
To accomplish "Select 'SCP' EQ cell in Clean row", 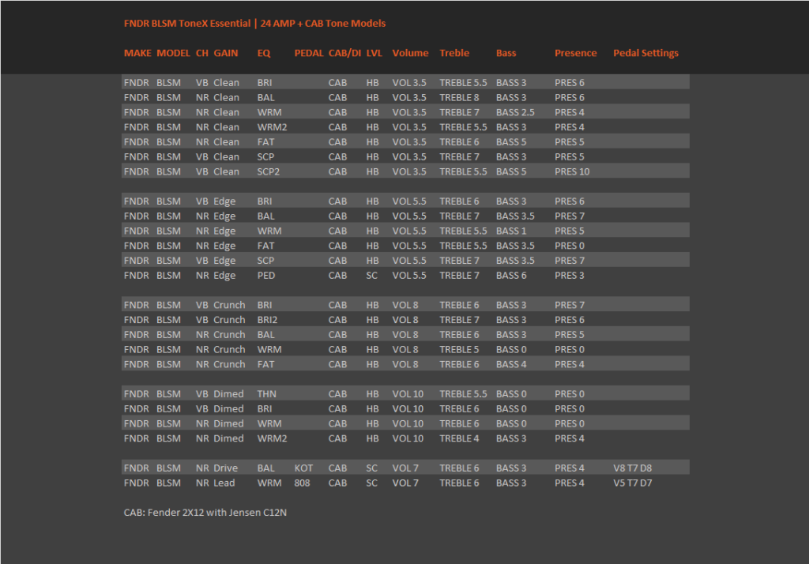I will coord(265,157).
